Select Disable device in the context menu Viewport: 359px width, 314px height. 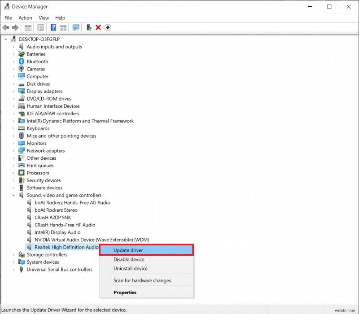tap(128, 259)
